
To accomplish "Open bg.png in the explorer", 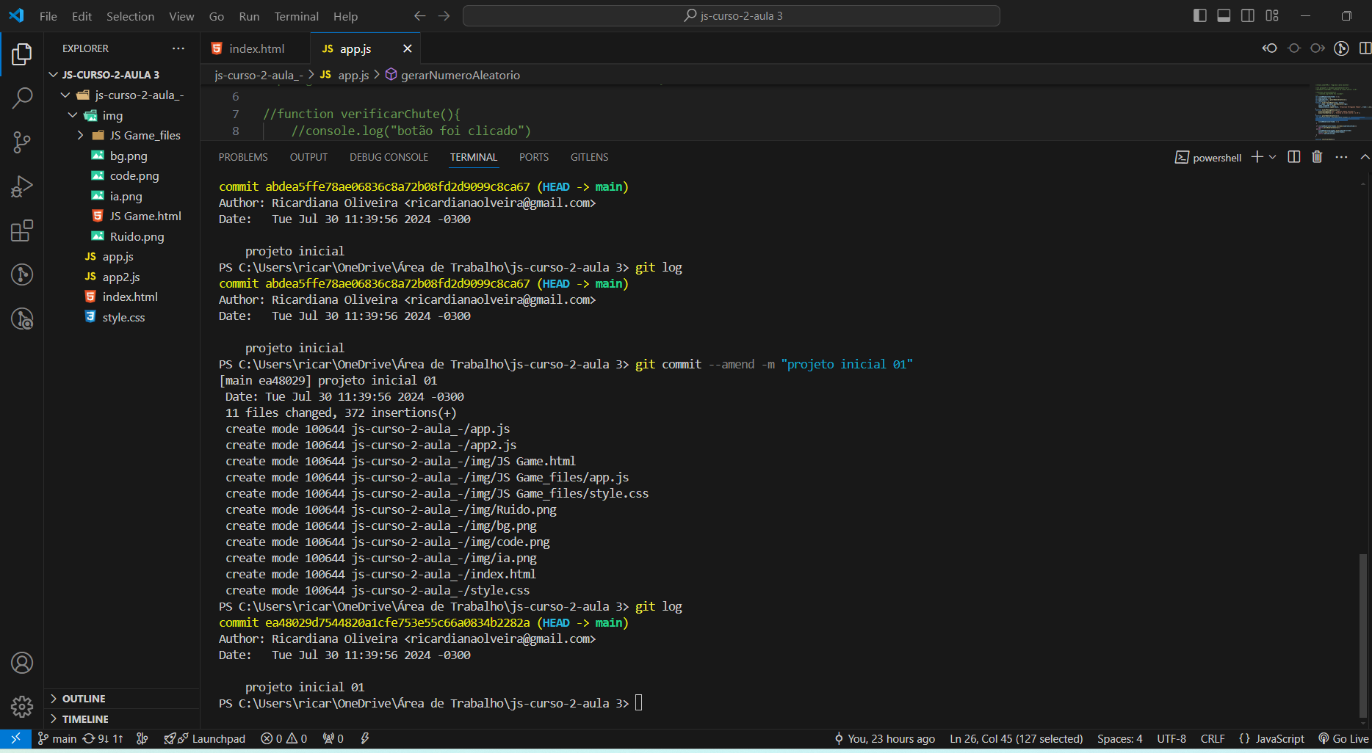I will point(122,156).
